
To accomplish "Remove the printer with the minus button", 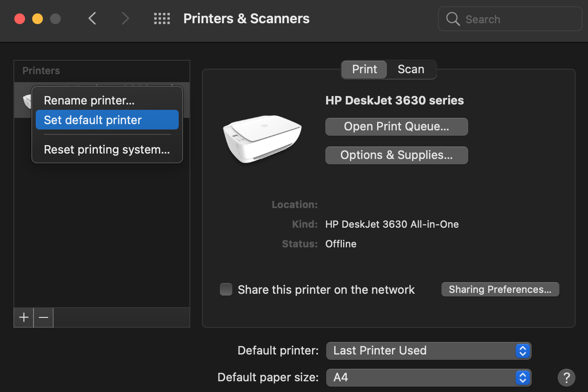I will coord(43,317).
